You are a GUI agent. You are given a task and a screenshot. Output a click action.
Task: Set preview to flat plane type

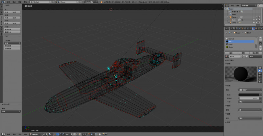click(x=260, y=68)
